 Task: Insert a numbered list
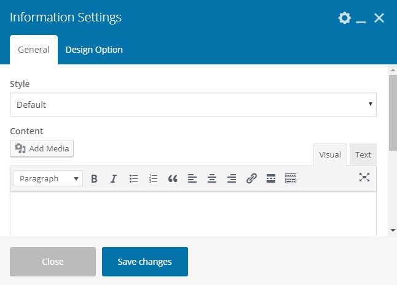pyautogui.click(x=153, y=178)
